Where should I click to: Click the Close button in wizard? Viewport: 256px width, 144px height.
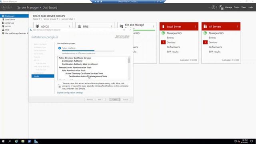(x=114, y=100)
